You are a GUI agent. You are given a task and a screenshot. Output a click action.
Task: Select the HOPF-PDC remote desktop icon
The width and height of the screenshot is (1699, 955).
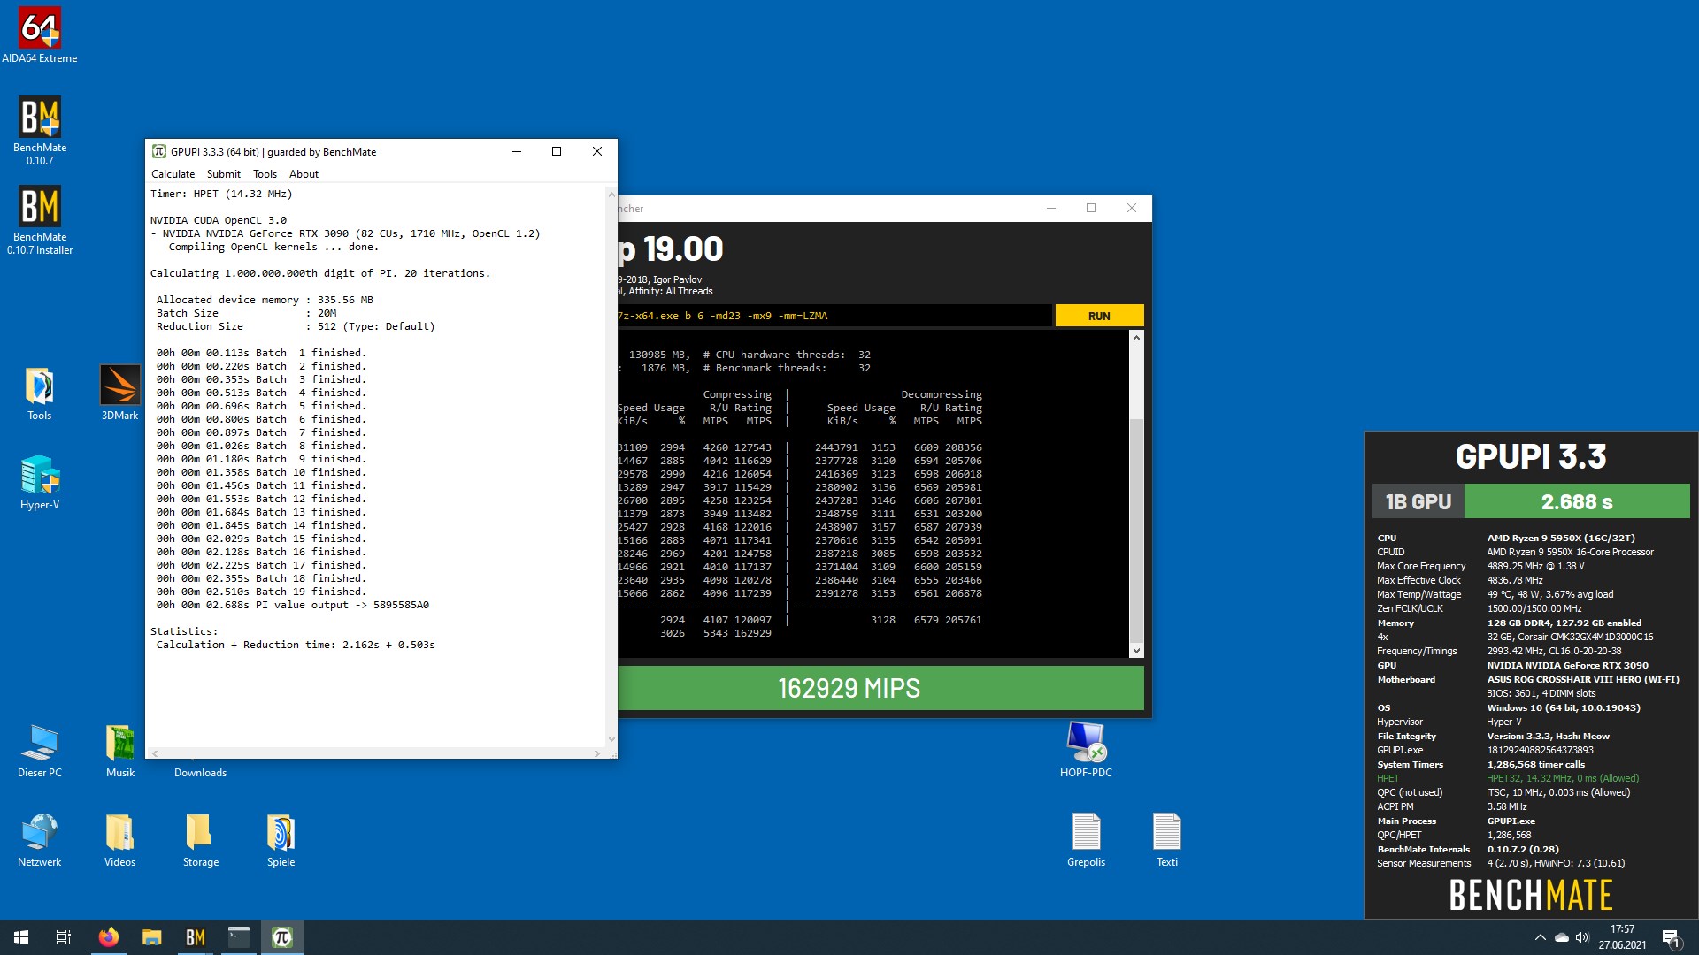tap(1086, 750)
